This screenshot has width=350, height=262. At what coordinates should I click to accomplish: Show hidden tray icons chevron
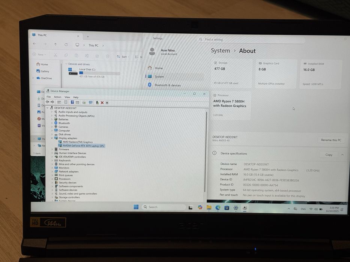[288, 209]
